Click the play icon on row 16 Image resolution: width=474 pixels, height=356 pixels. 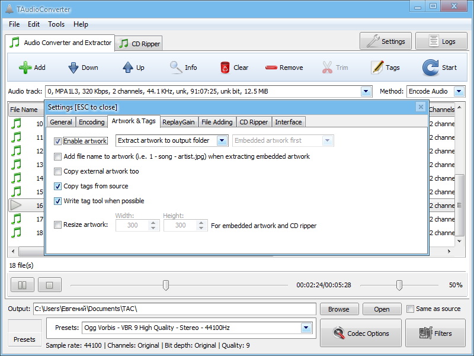point(16,205)
